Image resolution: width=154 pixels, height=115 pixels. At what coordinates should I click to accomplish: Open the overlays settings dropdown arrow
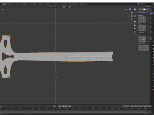[x=137, y=10]
